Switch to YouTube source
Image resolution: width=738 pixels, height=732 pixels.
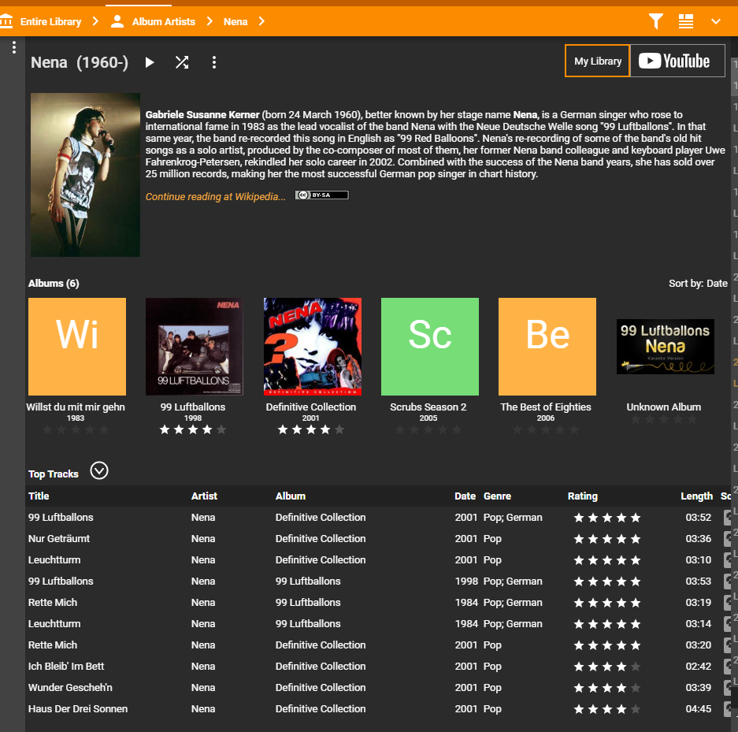[x=677, y=61]
